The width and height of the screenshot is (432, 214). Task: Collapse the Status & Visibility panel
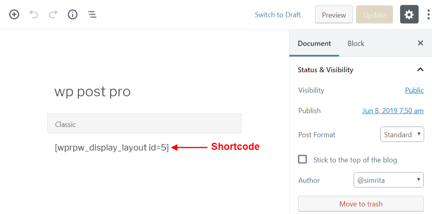point(361,70)
